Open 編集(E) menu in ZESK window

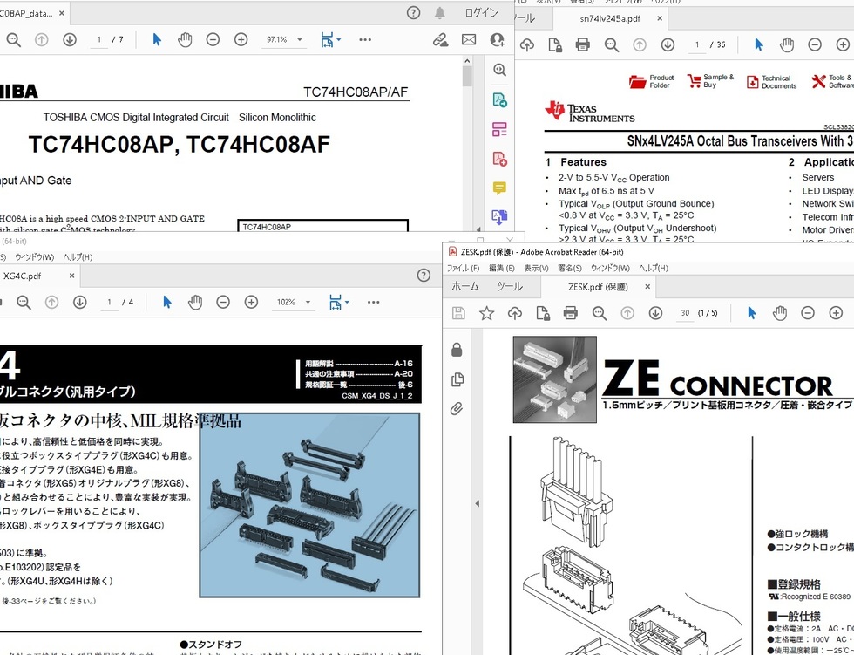tap(502, 268)
